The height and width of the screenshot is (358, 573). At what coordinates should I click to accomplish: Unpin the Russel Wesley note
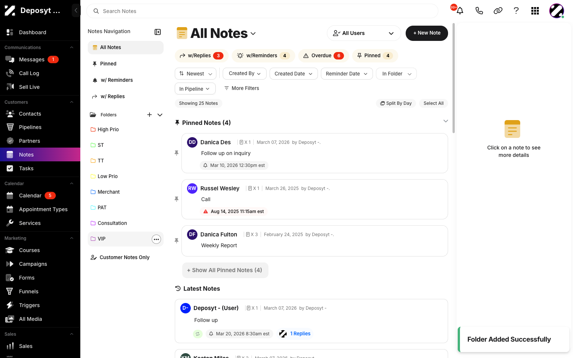click(x=177, y=199)
